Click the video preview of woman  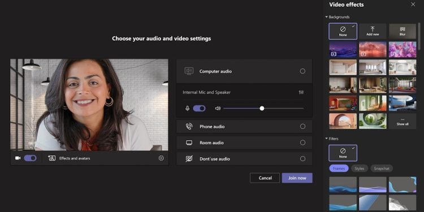pos(89,105)
